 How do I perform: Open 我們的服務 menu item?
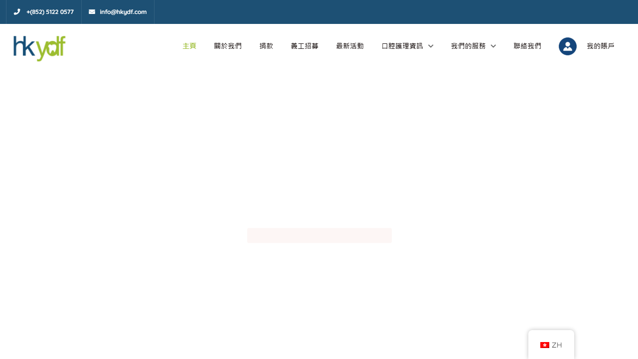click(x=469, y=46)
